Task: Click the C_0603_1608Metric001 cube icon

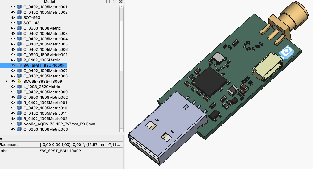Action: 19,55
